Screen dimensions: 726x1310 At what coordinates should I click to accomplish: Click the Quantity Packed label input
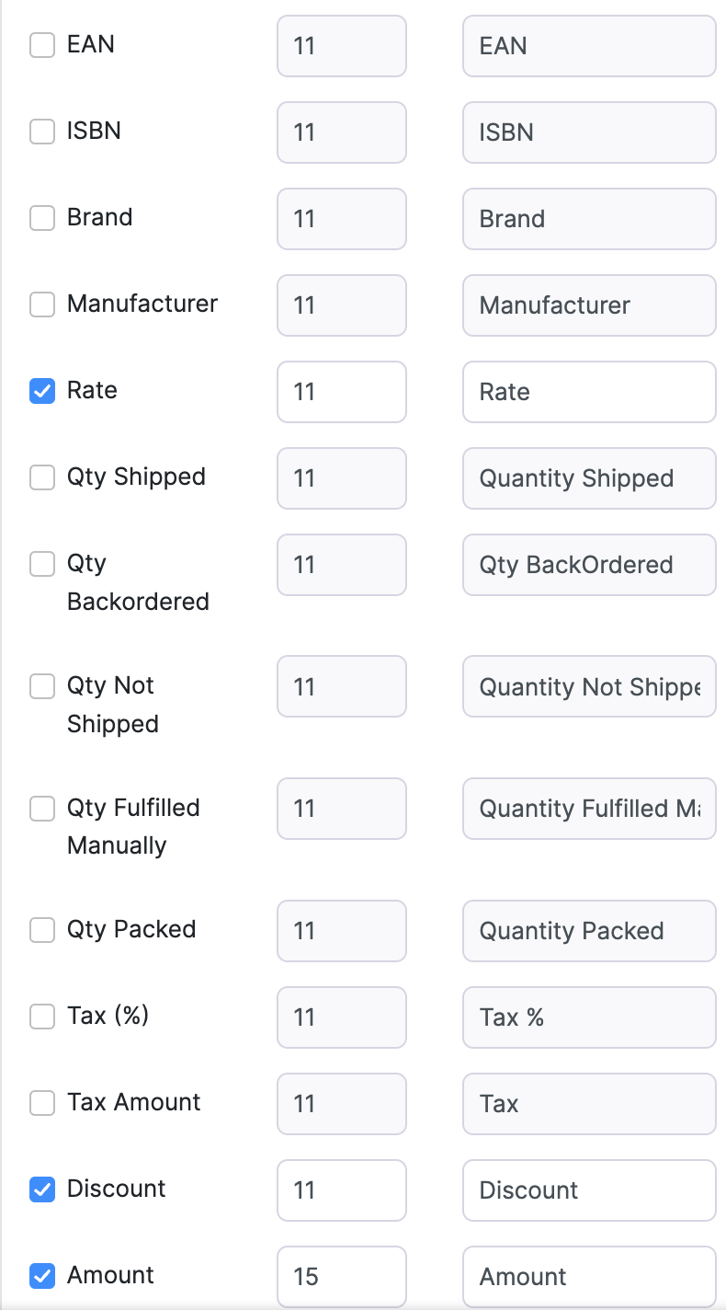(x=588, y=931)
